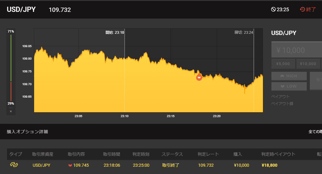322x174 pixels.
Task: Click the タイプ column header
Action: click(x=16, y=154)
